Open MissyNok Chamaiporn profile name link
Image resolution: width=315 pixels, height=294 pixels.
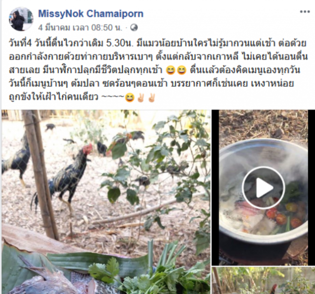pyautogui.click(x=91, y=14)
